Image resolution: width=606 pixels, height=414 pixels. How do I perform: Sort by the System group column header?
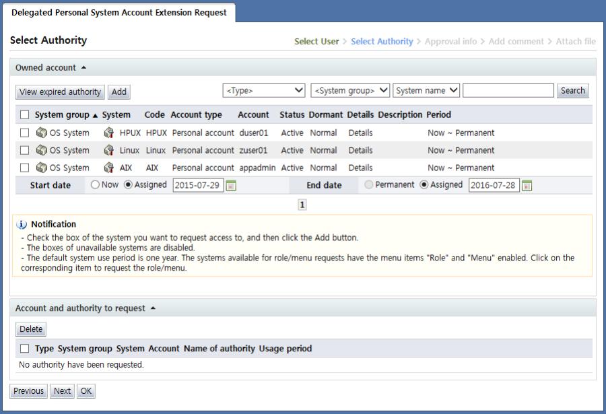pos(62,115)
